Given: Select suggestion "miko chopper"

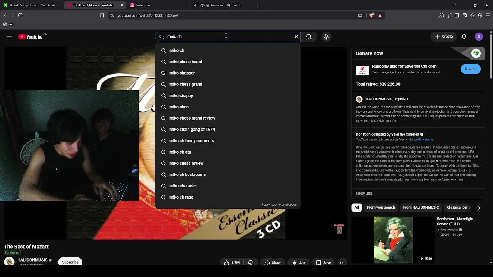Looking at the screenshot, I should pos(228,73).
